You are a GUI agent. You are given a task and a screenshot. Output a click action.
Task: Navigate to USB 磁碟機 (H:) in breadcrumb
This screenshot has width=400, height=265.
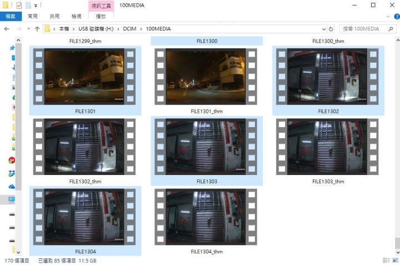click(96, 29)
